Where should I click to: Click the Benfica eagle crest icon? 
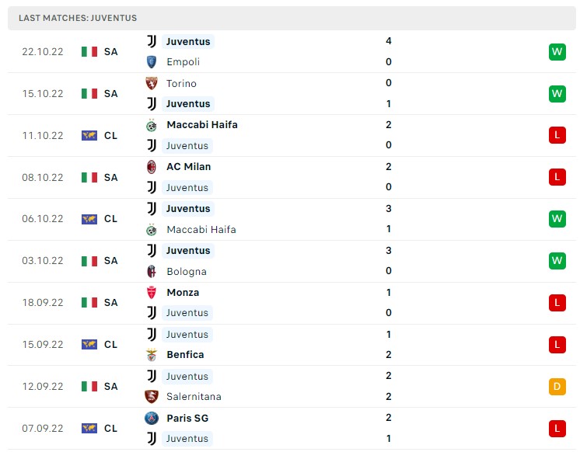coord(152,355)
